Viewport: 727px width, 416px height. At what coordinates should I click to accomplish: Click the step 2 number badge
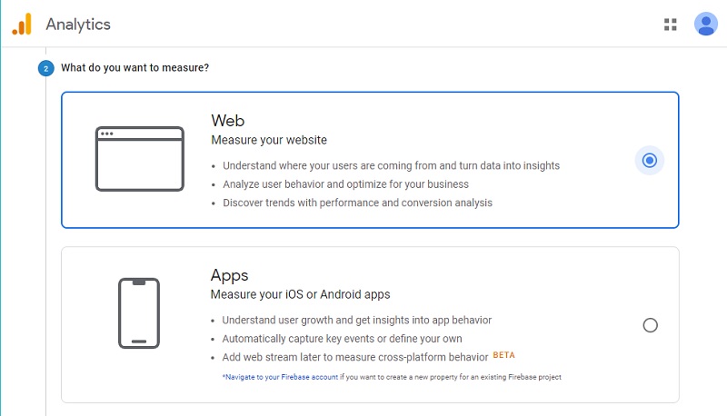point(46,68)
